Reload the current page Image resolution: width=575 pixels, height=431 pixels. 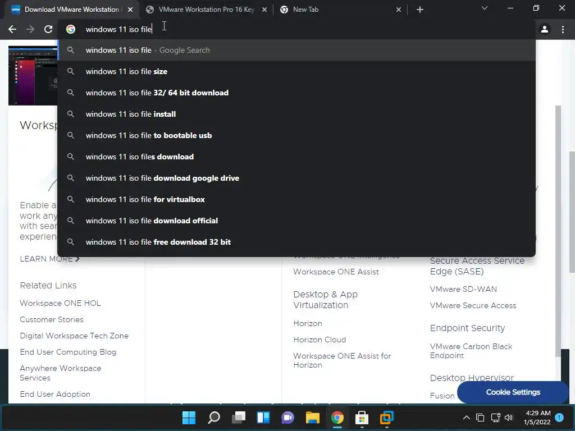[48, 29]
